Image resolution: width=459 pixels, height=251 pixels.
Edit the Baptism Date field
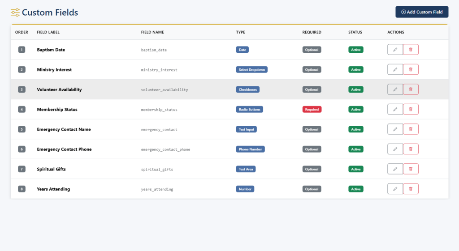click(x=395, y=50)
